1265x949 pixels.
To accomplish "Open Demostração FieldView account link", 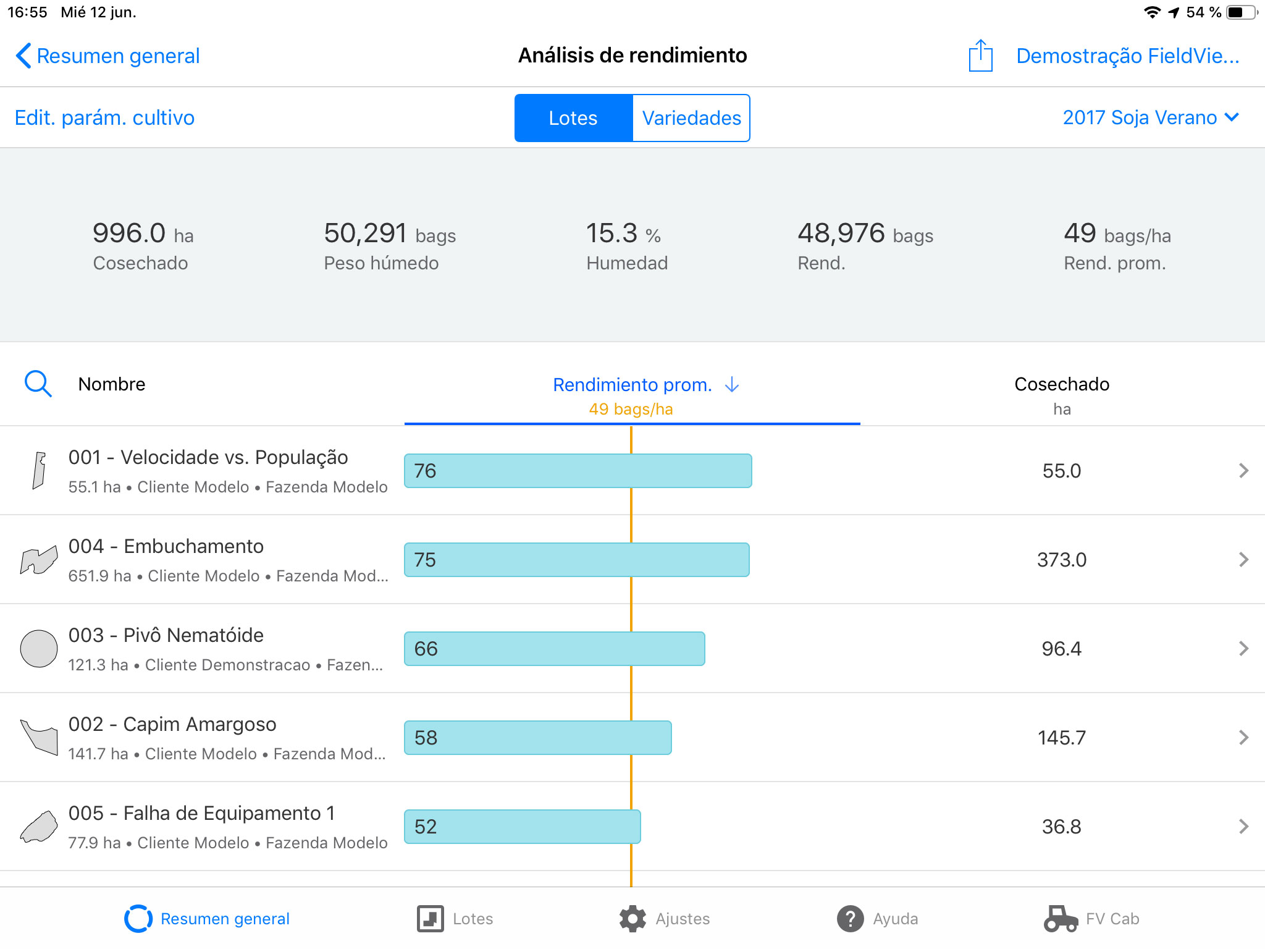I will pos(1128,56).
